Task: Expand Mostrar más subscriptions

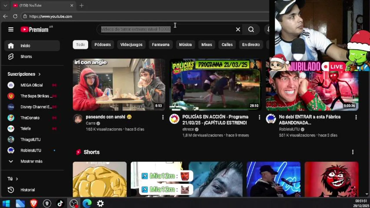Action: point(32,161)
